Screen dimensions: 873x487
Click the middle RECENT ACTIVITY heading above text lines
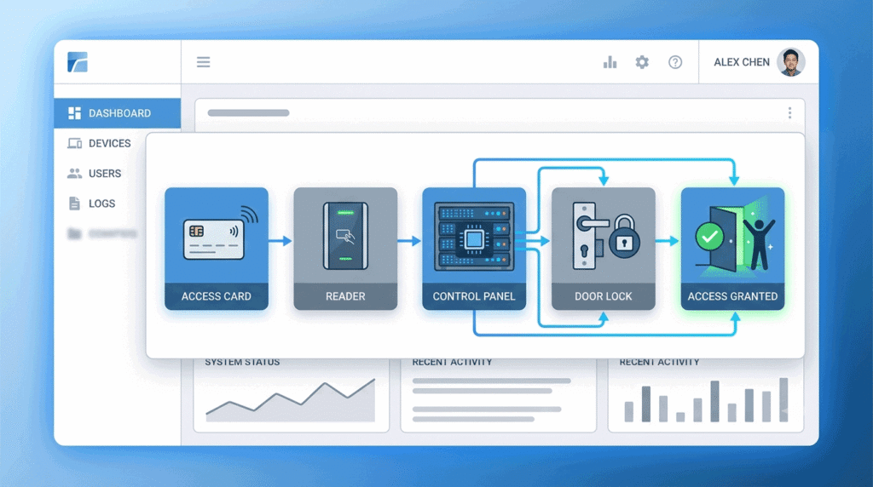pyautogui.click(x=452, y=362)
